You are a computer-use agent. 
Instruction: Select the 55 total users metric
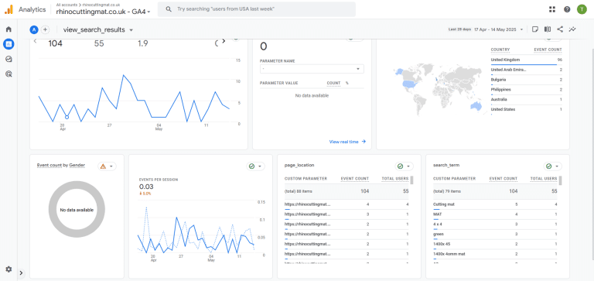point(99,43)
